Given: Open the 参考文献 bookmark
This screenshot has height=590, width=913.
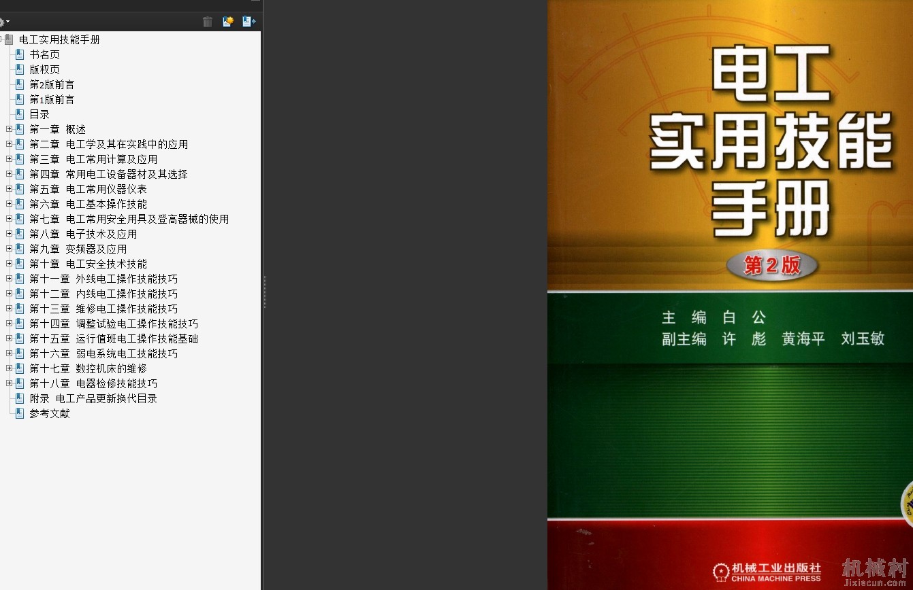Looking at the screenshot, I should 50,413.
